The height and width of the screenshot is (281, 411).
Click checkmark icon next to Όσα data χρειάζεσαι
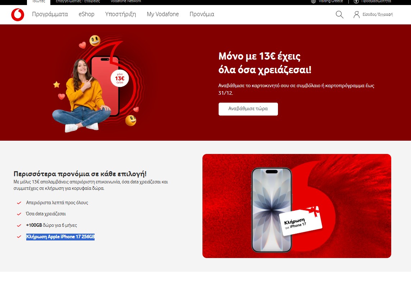pyautogui.click(x=19, y=214)
